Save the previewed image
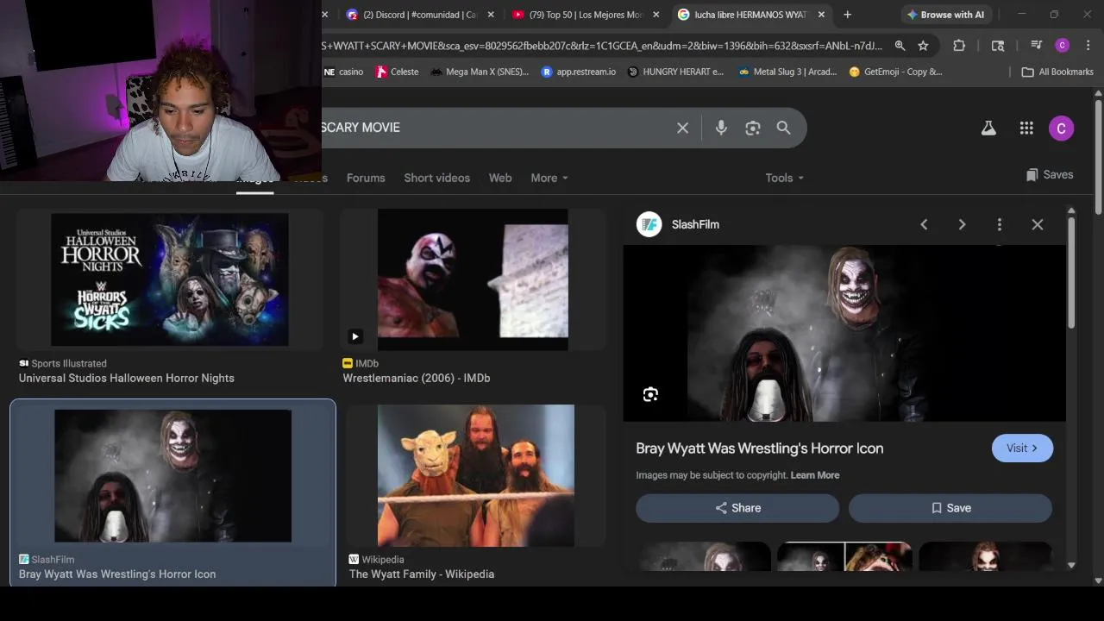Screen dimensions: 1104x621 950,508
